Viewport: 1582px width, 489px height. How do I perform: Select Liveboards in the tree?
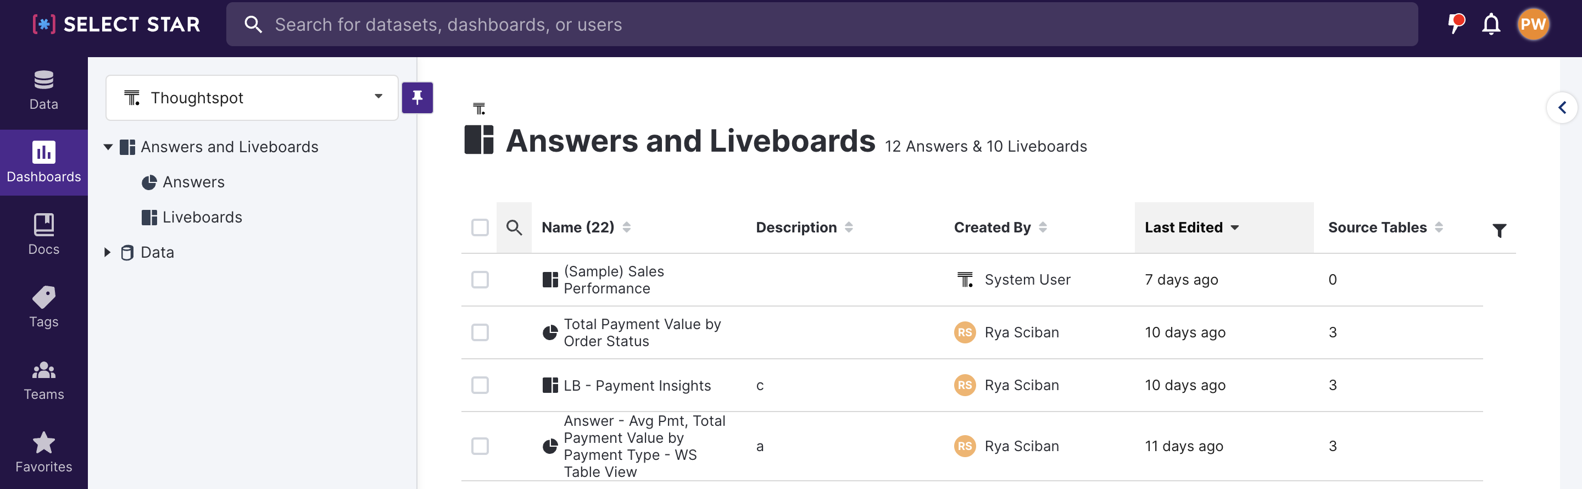click(x=202, y=218)
